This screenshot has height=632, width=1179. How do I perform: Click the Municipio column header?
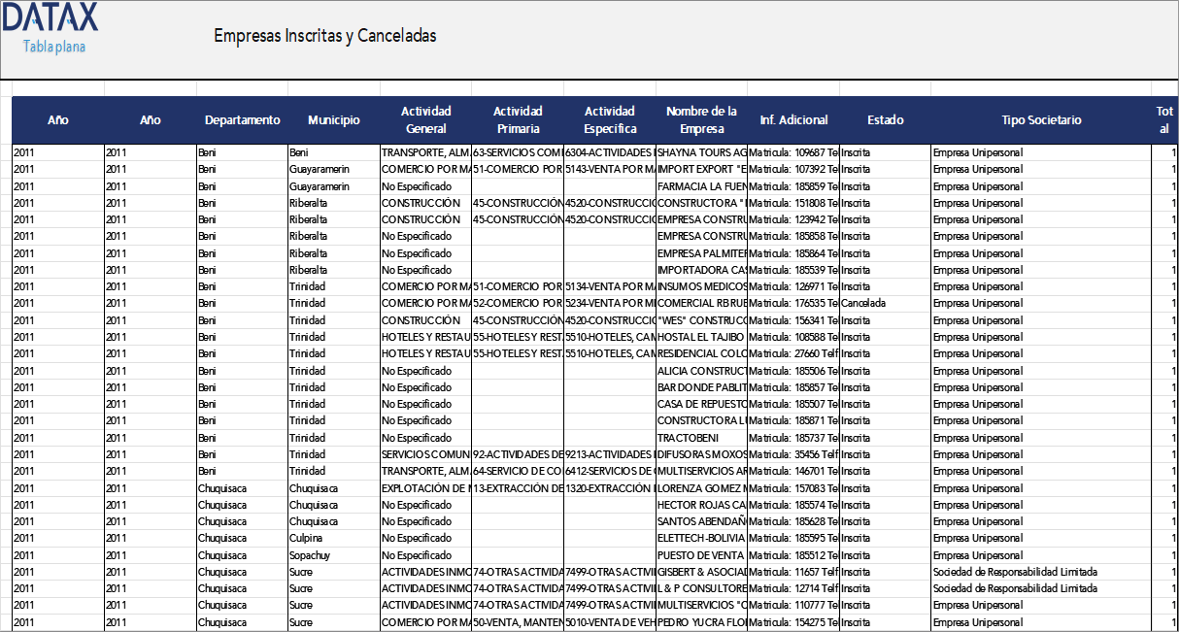(334, 120)
